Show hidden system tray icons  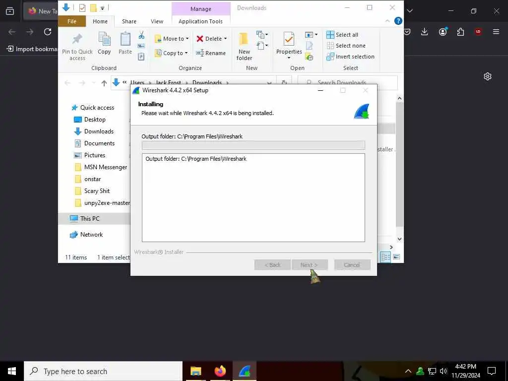[408, 371]
